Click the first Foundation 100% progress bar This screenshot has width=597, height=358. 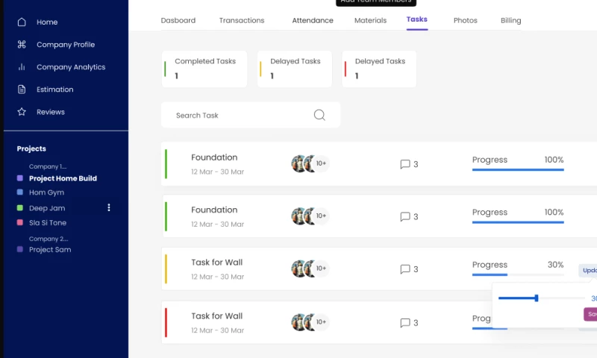click(x=518, y=170)
